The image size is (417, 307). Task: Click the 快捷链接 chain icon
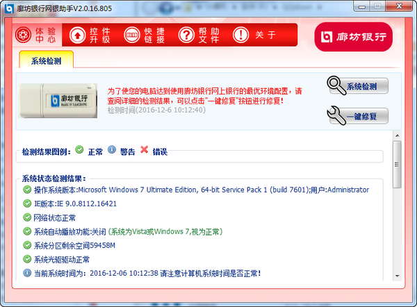[x=132, y=35]
